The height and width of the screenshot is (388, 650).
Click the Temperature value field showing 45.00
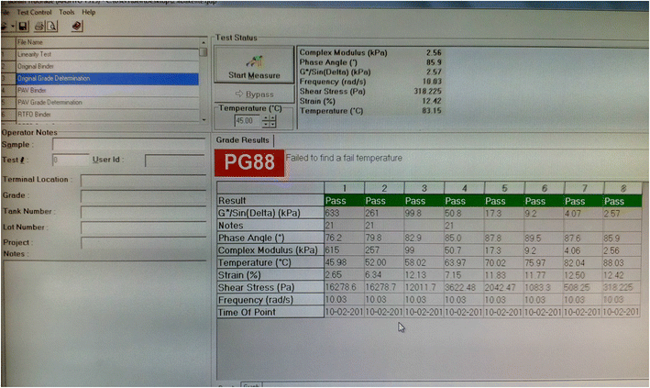click(247, 121)
